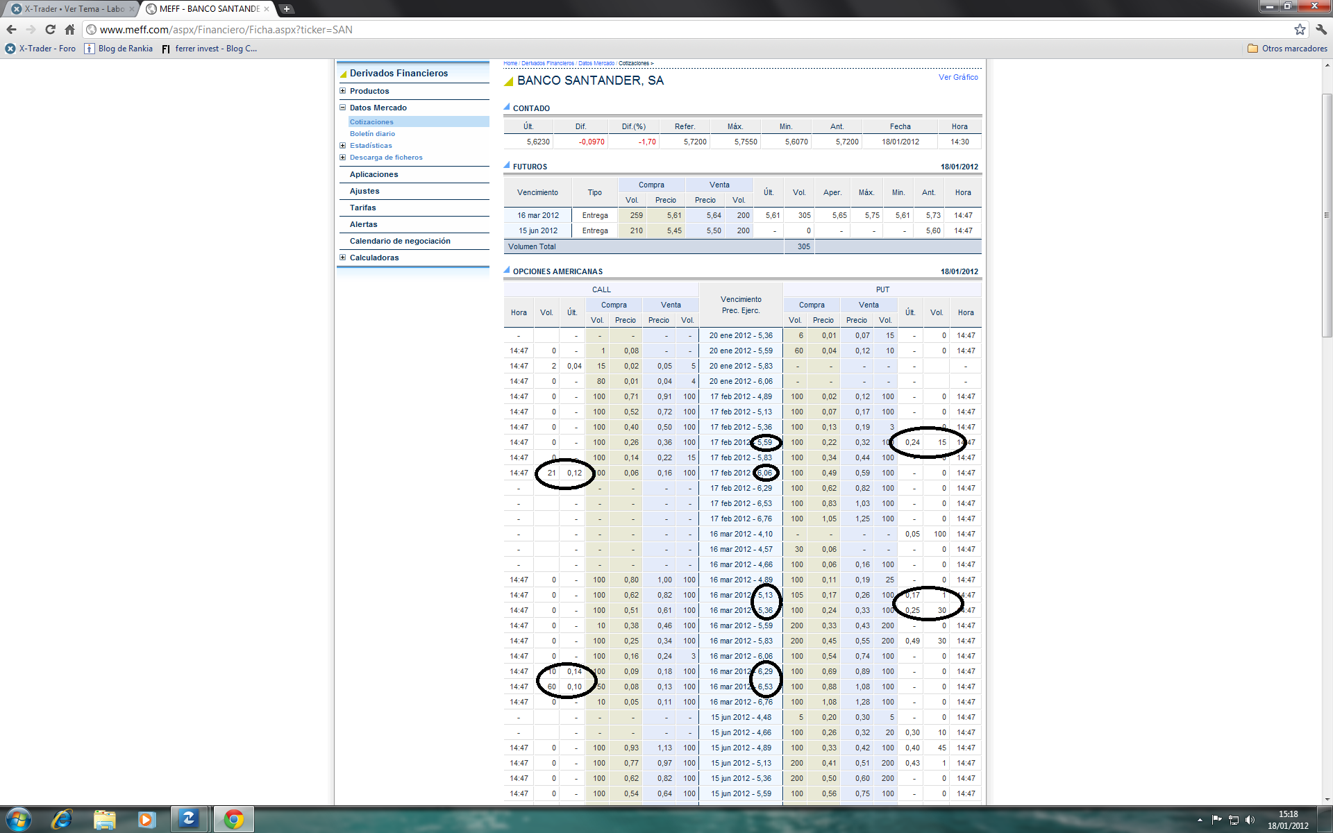Open the Blog de Rankia bookmark
Screen dimensions: 1333x833
click(x=119, y=49)
